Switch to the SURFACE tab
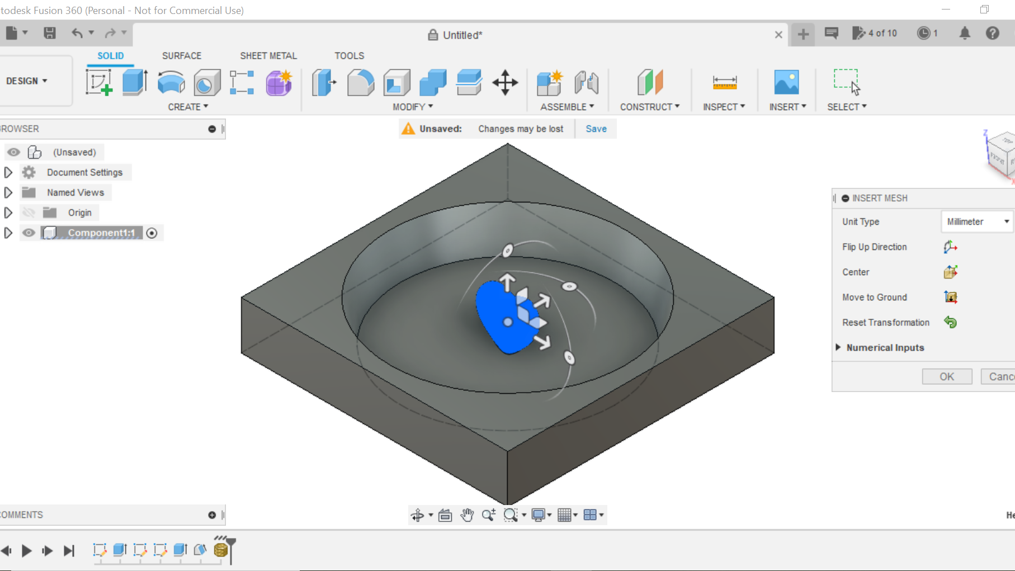The image size is (1015, 571). coord(181,55)
